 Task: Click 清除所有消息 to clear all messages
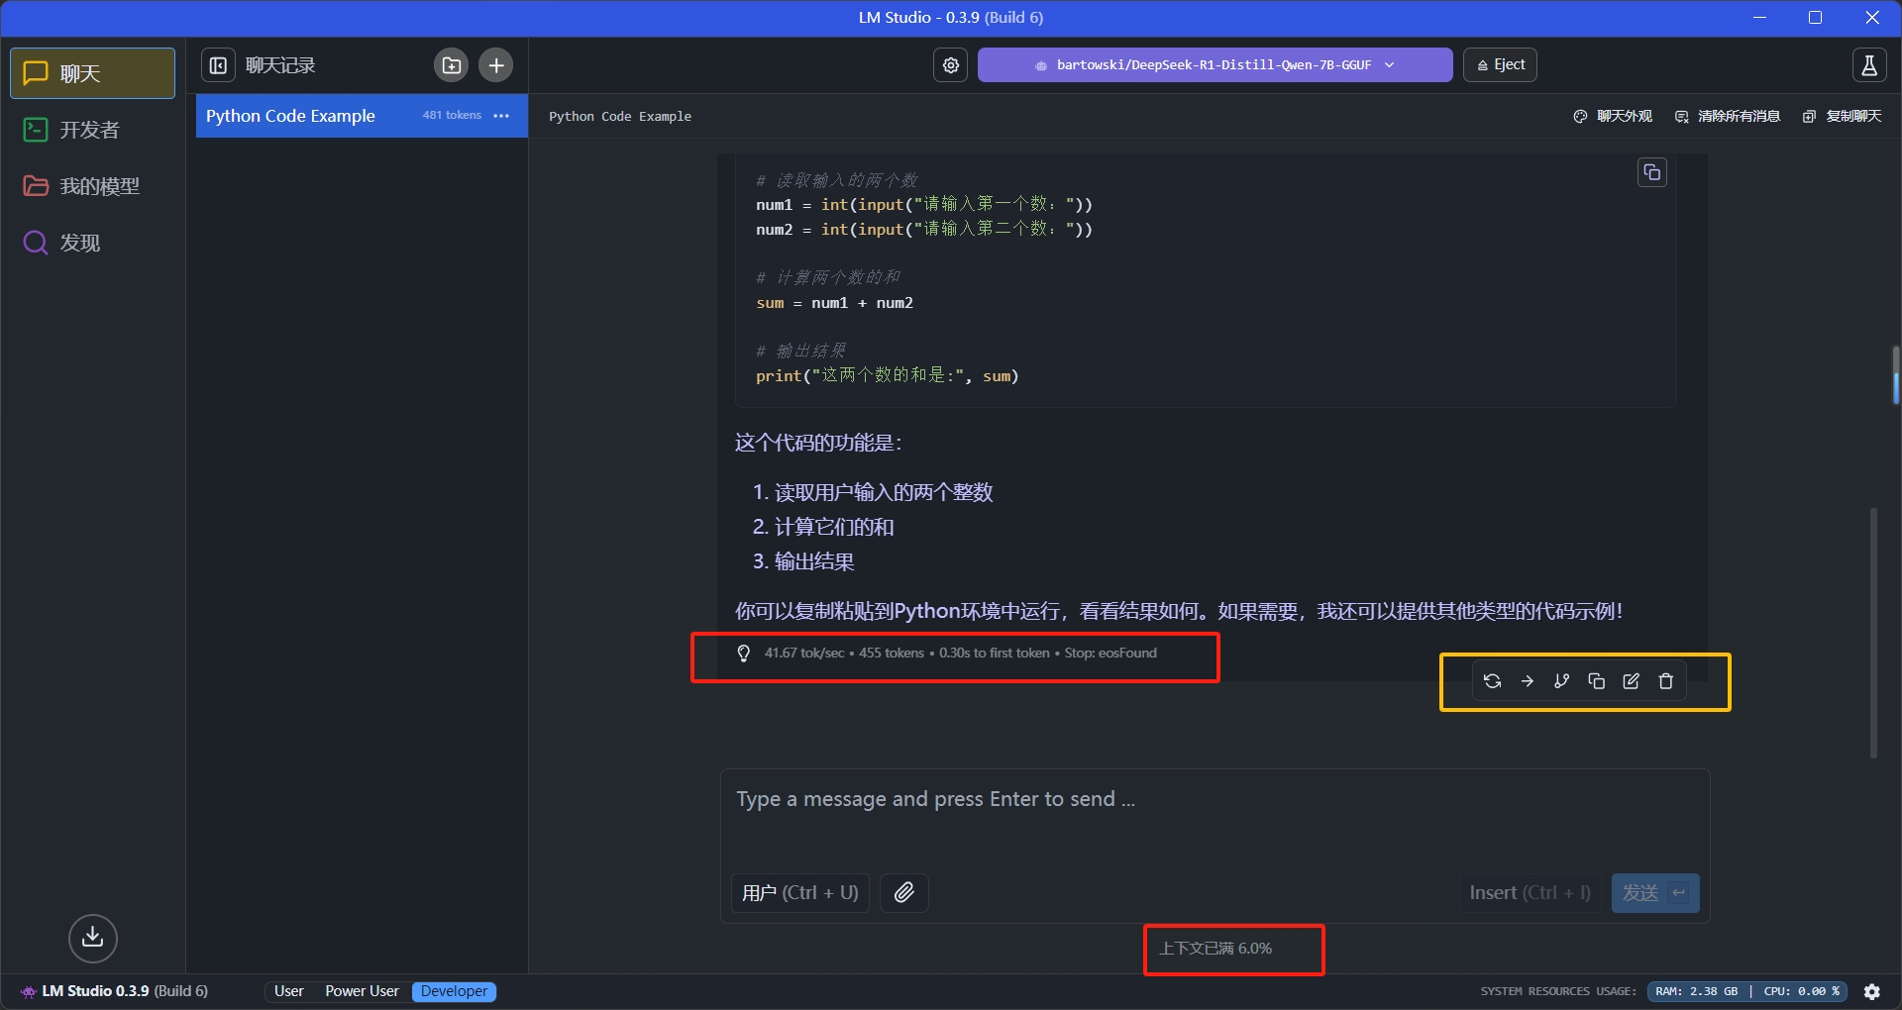click(1728, 117)
